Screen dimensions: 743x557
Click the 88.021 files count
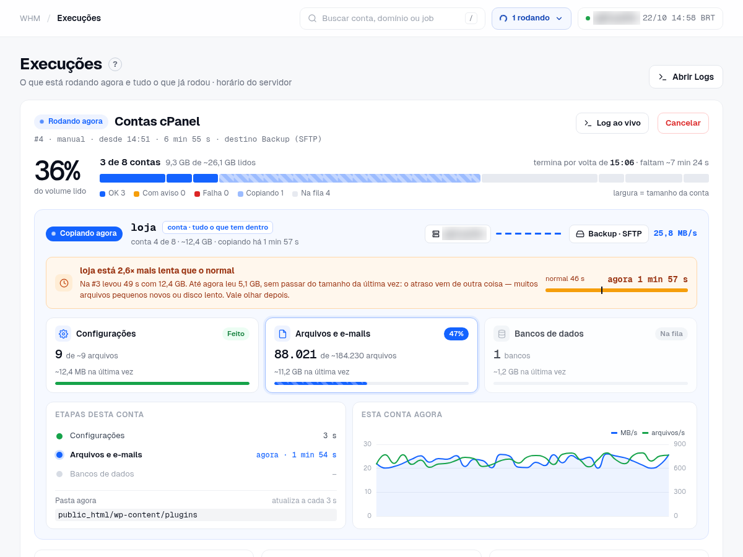[x=295, y=355]
